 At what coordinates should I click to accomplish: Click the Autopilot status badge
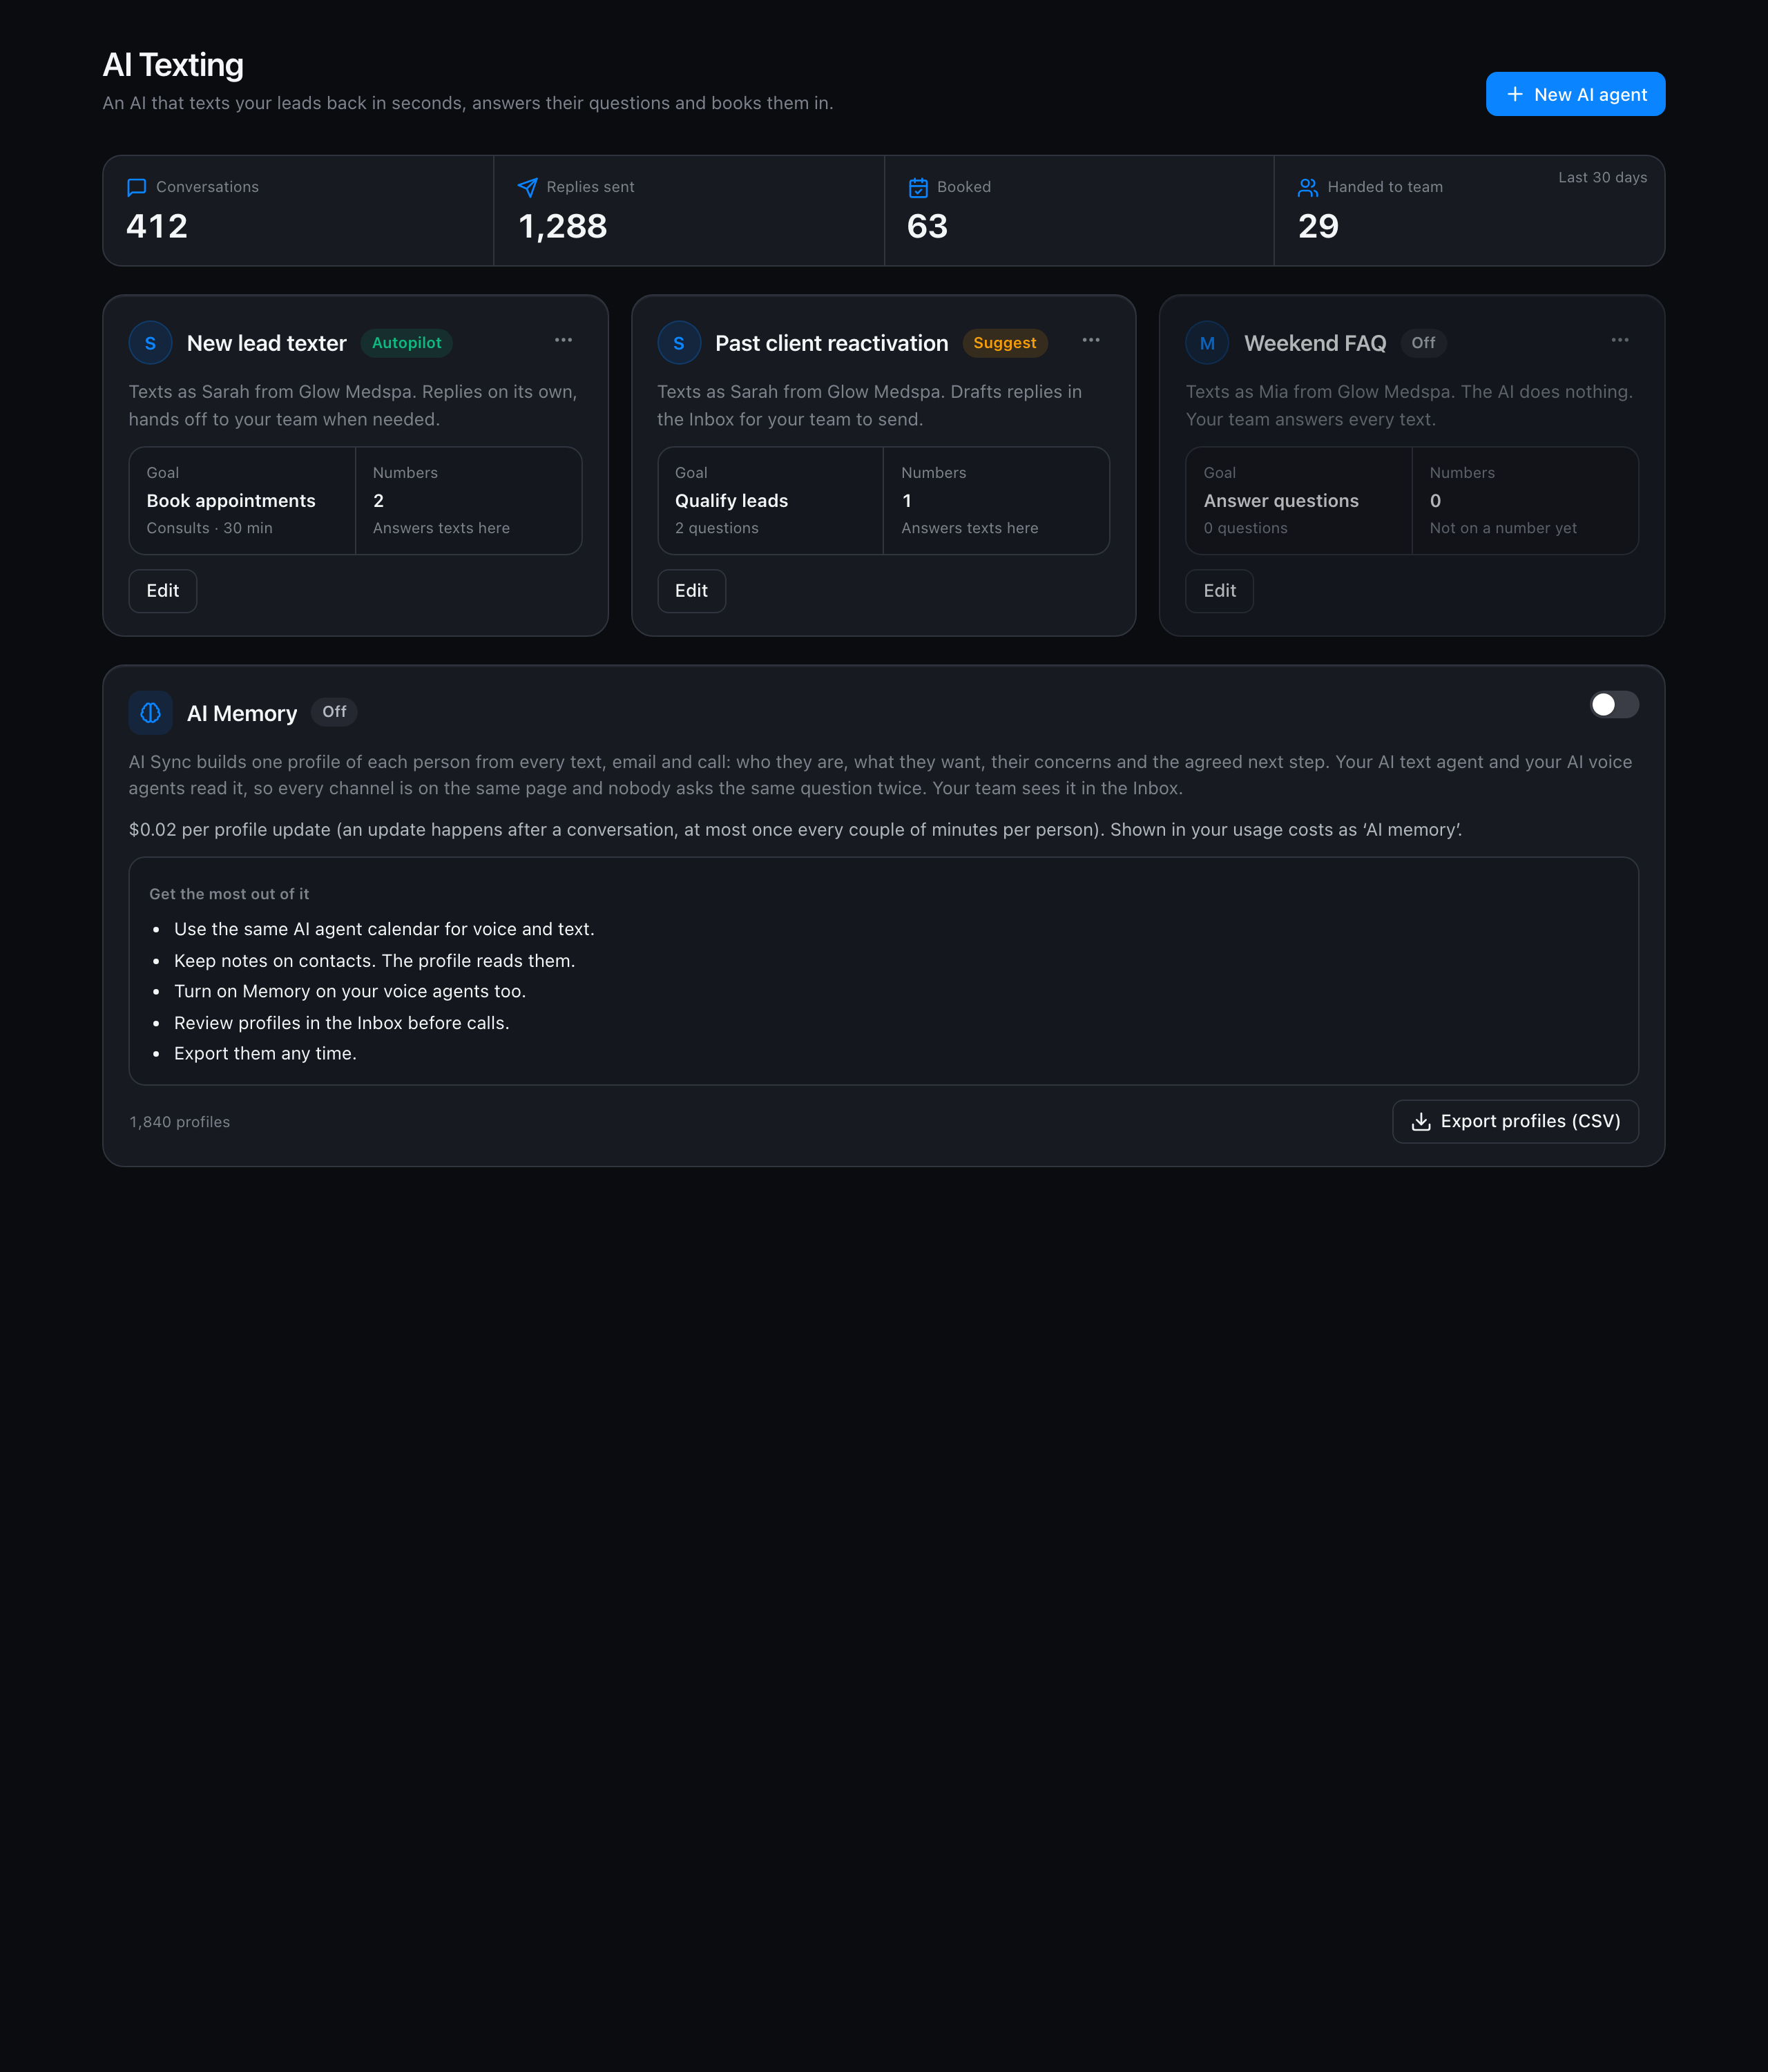(x=406, y=343)
